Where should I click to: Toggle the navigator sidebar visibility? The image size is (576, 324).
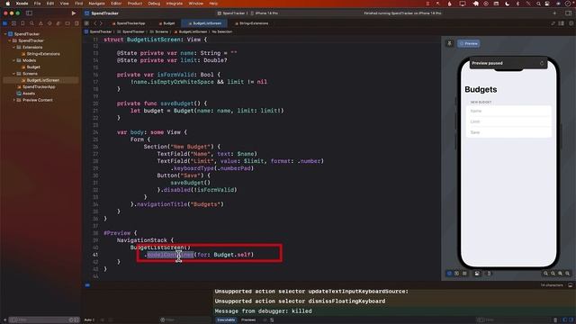pyautogui.click(x=29, y=13)
